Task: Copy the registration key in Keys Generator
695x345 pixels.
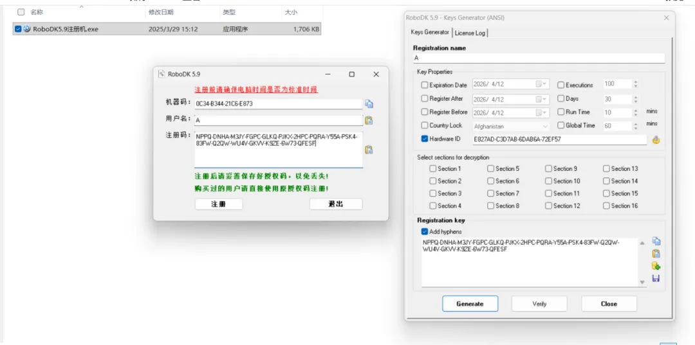Action: (x=656, y=242)
